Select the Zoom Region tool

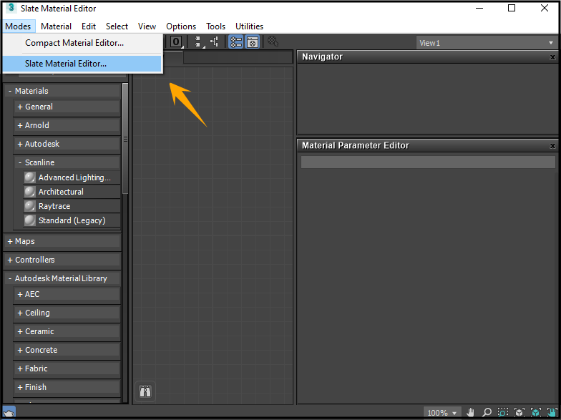click(x=502, y=412)
